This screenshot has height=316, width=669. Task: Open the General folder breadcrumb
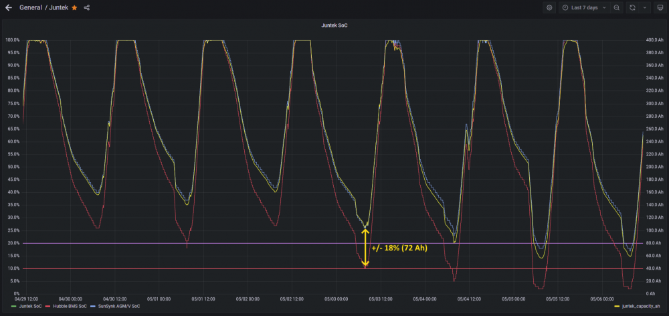[30, 7]
